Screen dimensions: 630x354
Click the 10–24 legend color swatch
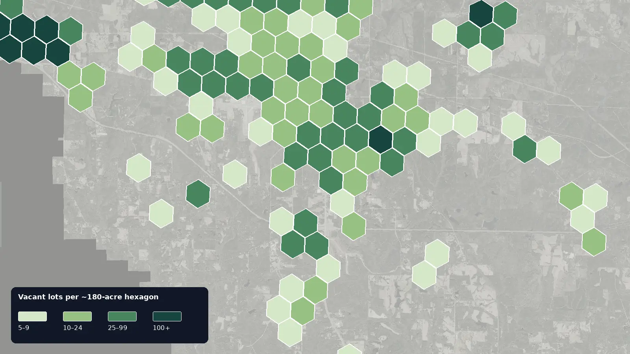(x=77, y=316)
